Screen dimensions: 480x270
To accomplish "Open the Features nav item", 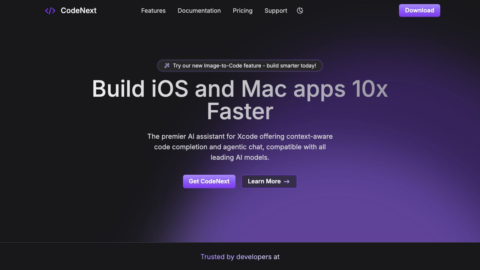I will [153, 10].
